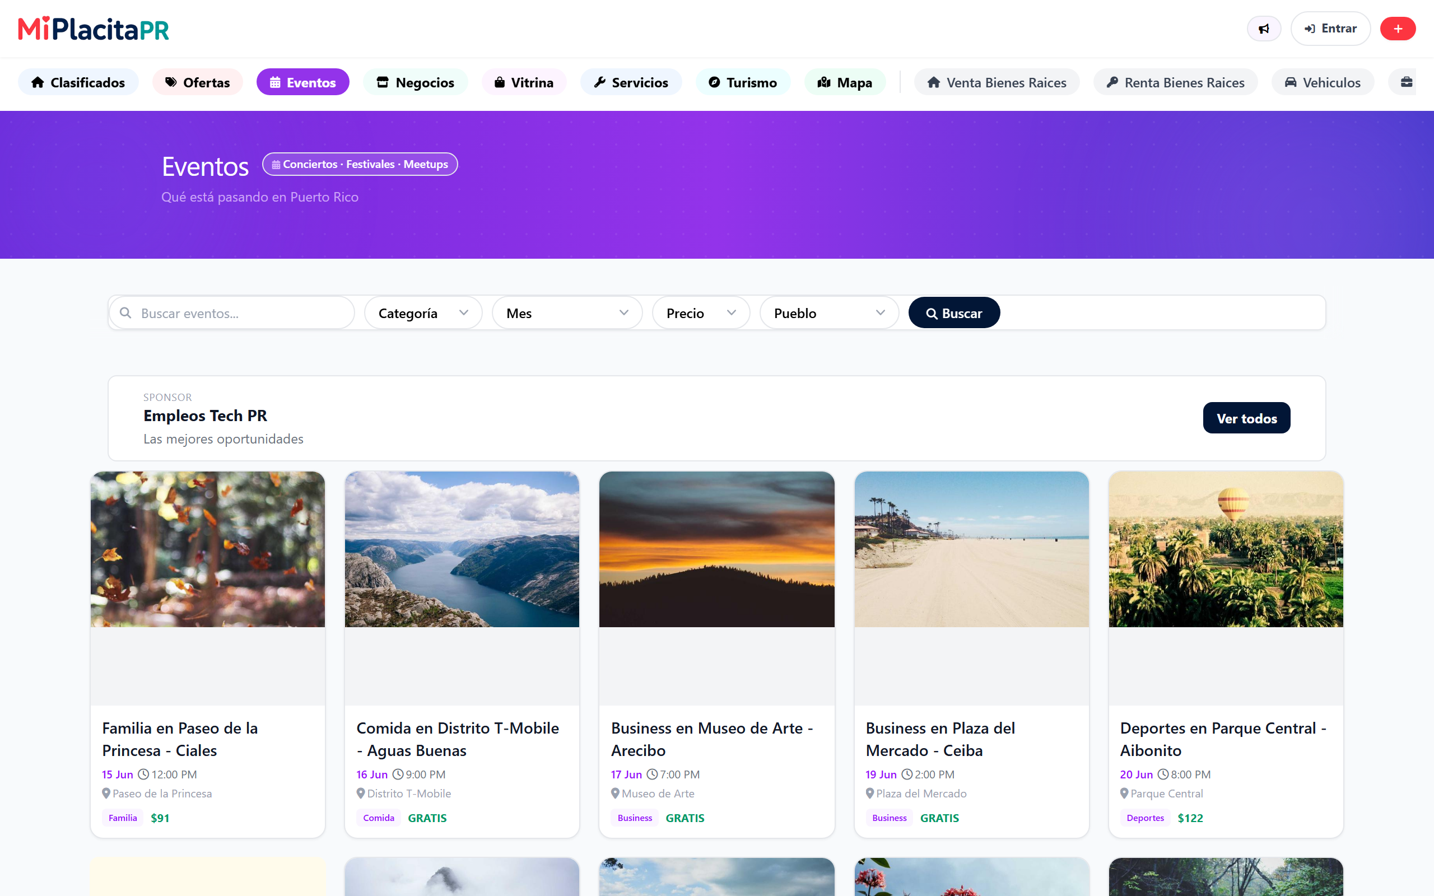This screenshot has height=896, width=1434.
Task: Click the Renta Bienes Raices key icon
Action: pyautogui.click(x=1112, y=82)
